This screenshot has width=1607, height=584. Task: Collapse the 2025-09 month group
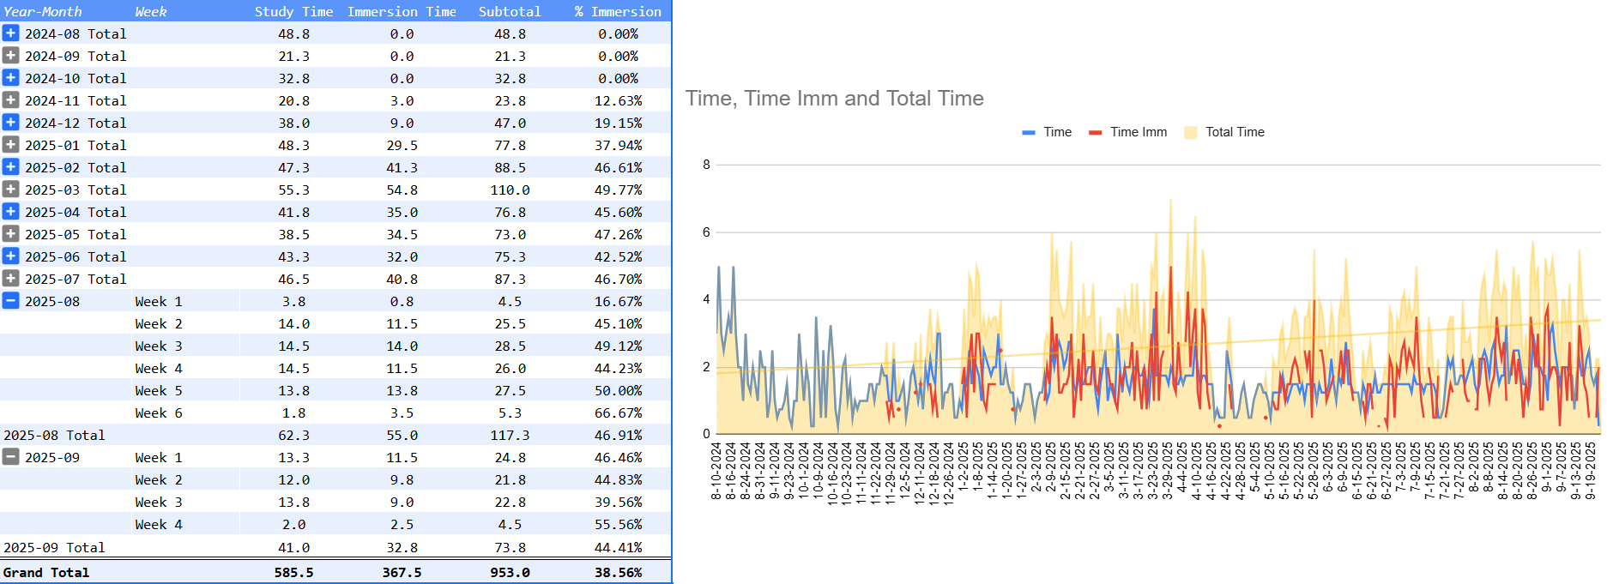pyautogui.click(x=10, y=457)
